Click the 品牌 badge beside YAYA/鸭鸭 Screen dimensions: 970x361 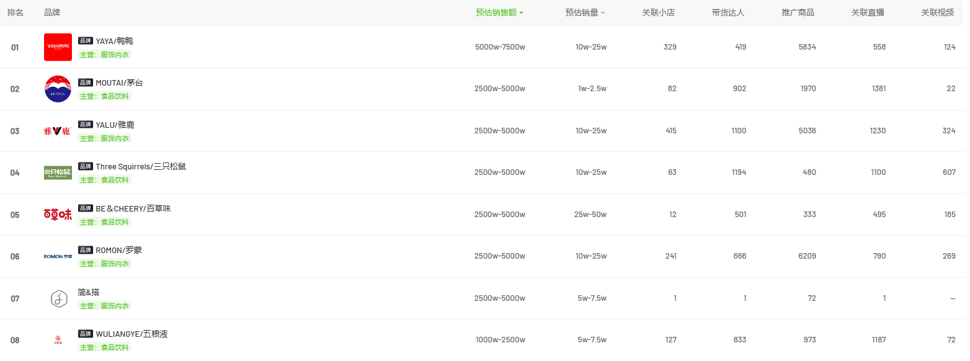click(x=86, y=41)
